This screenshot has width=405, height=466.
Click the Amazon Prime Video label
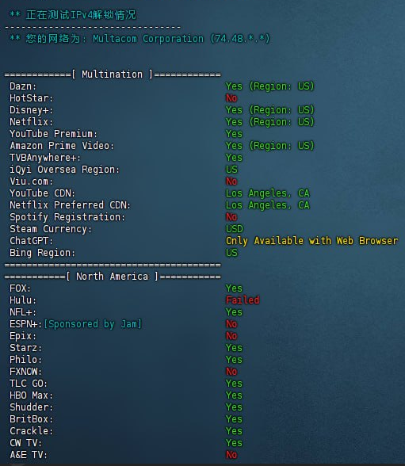click(62, 146)
